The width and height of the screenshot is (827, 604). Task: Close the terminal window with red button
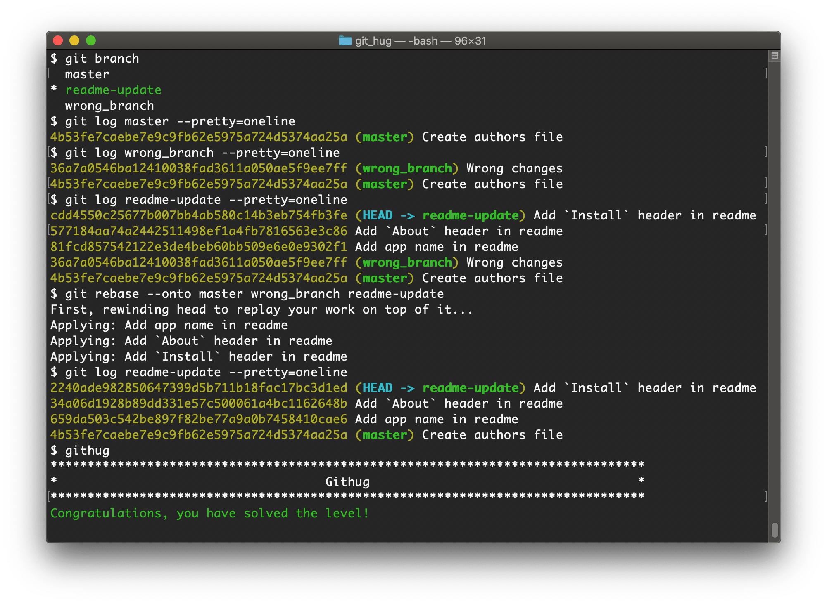click(58, 40)
